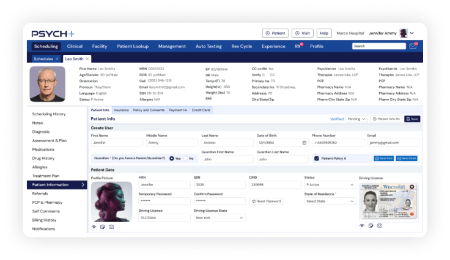
Task: Select No for guardian question
Action: click(x=185, y=159)
